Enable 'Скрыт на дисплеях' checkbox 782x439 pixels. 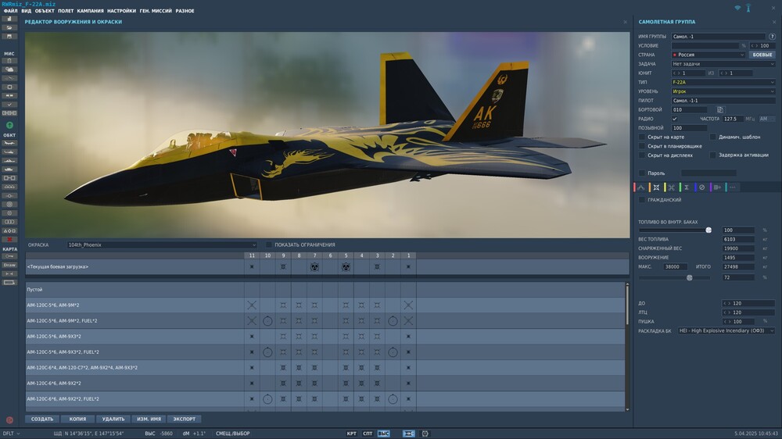[642, 155]
